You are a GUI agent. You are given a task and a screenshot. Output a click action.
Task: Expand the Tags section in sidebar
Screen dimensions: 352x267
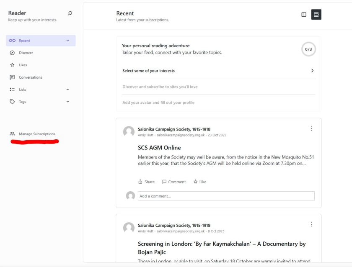[x=67, y=102]
